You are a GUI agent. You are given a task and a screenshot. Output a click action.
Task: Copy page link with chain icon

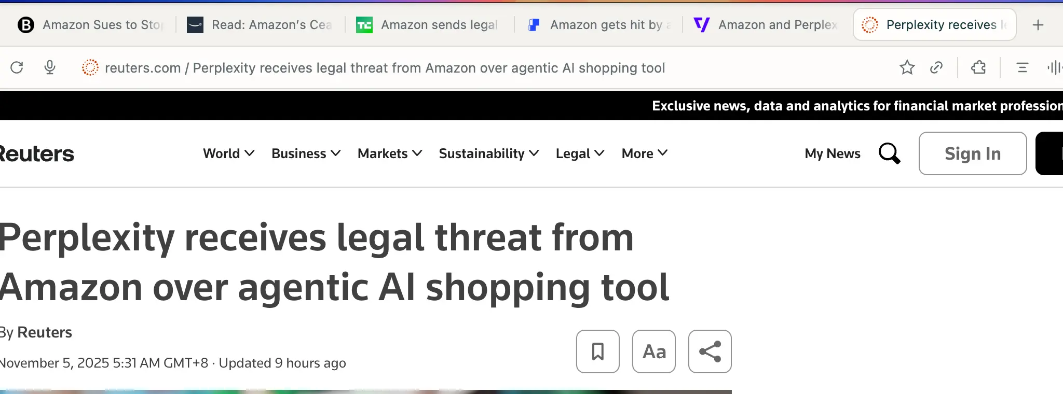pyautogui.click(x=936, y=67)
